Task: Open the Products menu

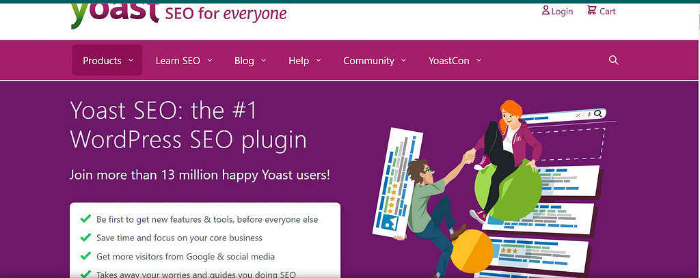Action: (107, 60)
